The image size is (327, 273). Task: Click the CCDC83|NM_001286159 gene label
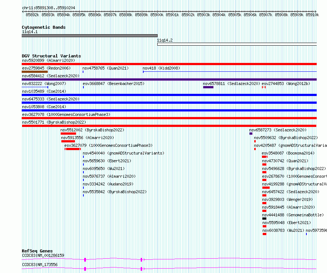click(x=43, y=255)
